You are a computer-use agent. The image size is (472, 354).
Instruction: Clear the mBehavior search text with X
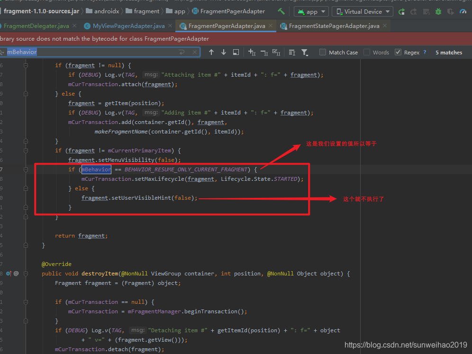coord(195,52)
